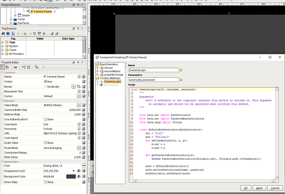Expand the propertyChange event handlers folder
This screenshot has height=194, width=285.
click(97, 74)
